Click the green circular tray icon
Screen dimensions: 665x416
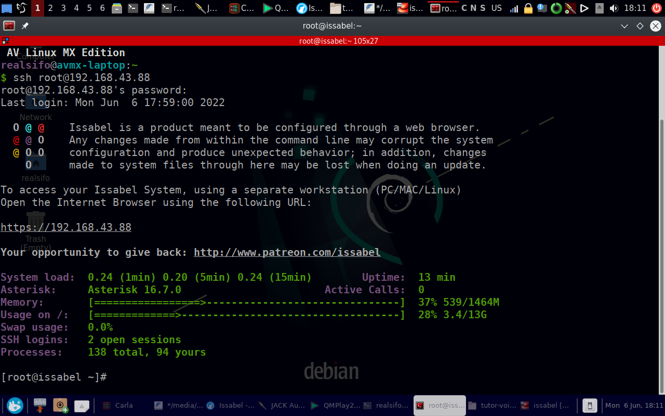[556, 8]
